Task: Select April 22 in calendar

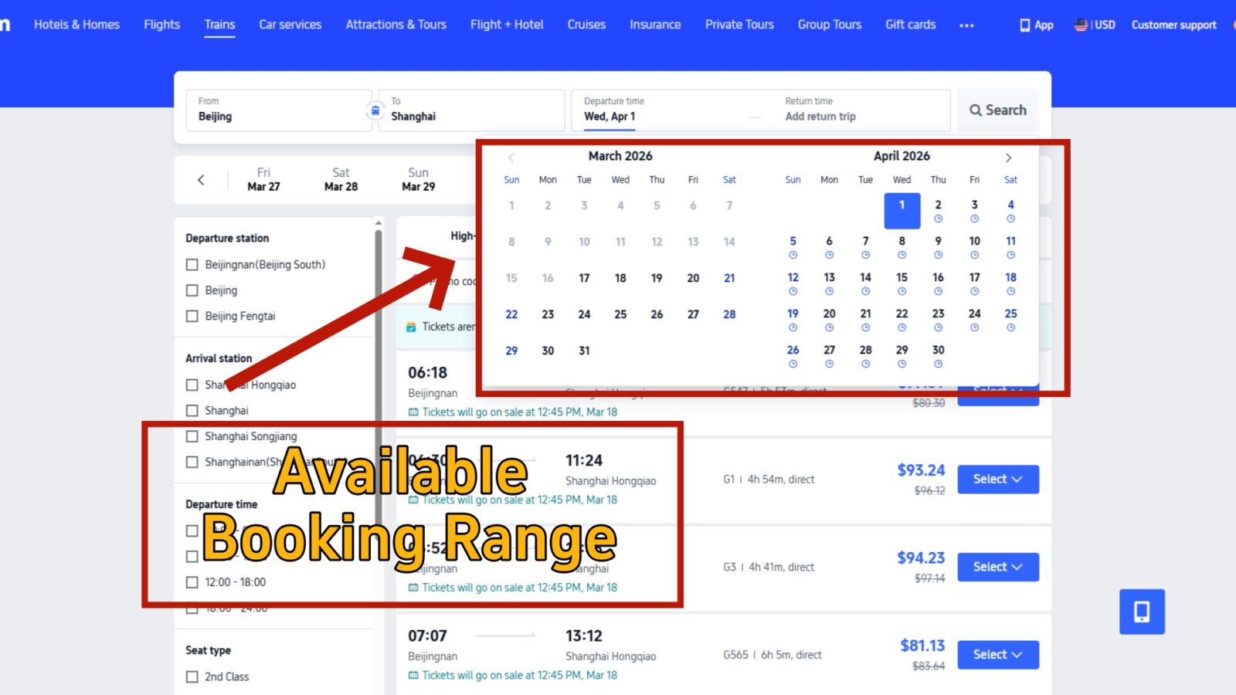Action: 902,320
